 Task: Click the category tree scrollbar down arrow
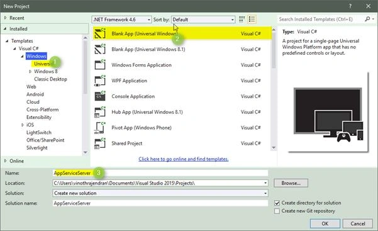point(86,152)
